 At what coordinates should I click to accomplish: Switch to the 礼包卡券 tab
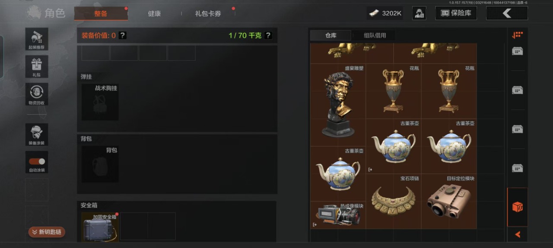208,13
